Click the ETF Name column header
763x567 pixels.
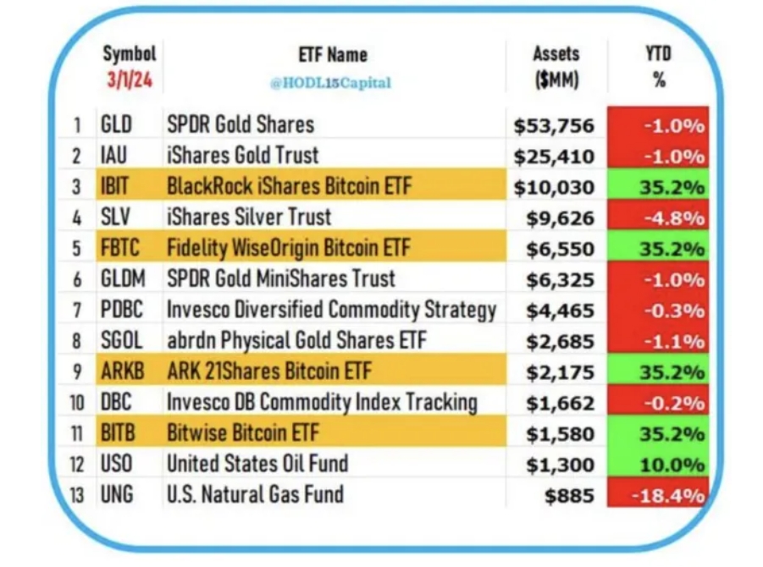333,55
